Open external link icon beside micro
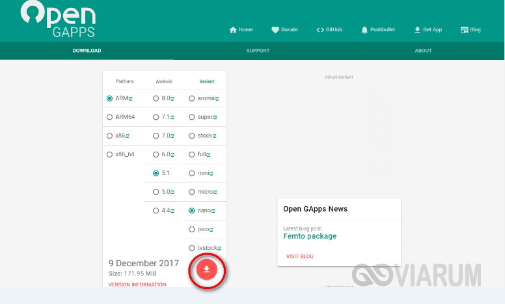The image size is (505, 304). click(215, 192)
